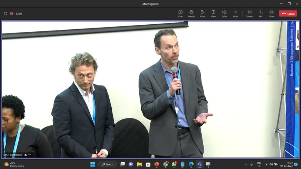This screenshot has height=169, width=301.
Task: Open the Chat panel
Action: click(180, 13)
